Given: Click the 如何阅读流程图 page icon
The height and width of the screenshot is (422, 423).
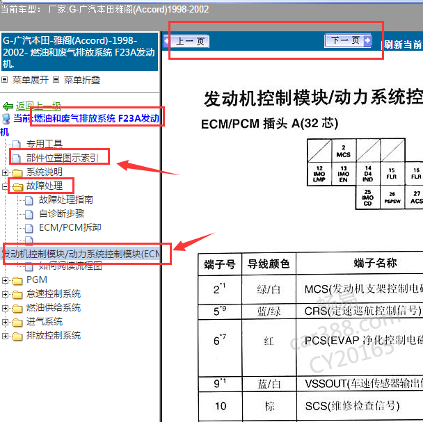Looking at the screenshot, I should click(x=29, y=267).
